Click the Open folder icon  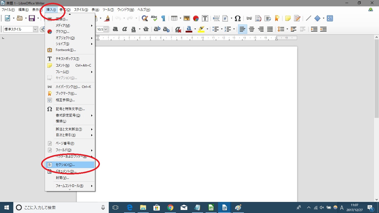(x=20, y=18)
